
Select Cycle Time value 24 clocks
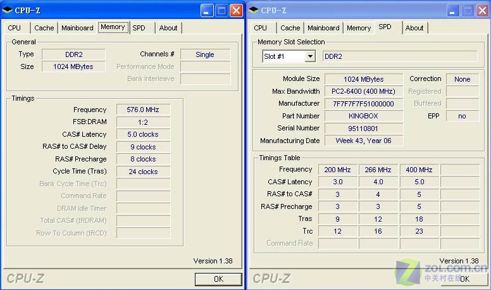click(144, 172)
